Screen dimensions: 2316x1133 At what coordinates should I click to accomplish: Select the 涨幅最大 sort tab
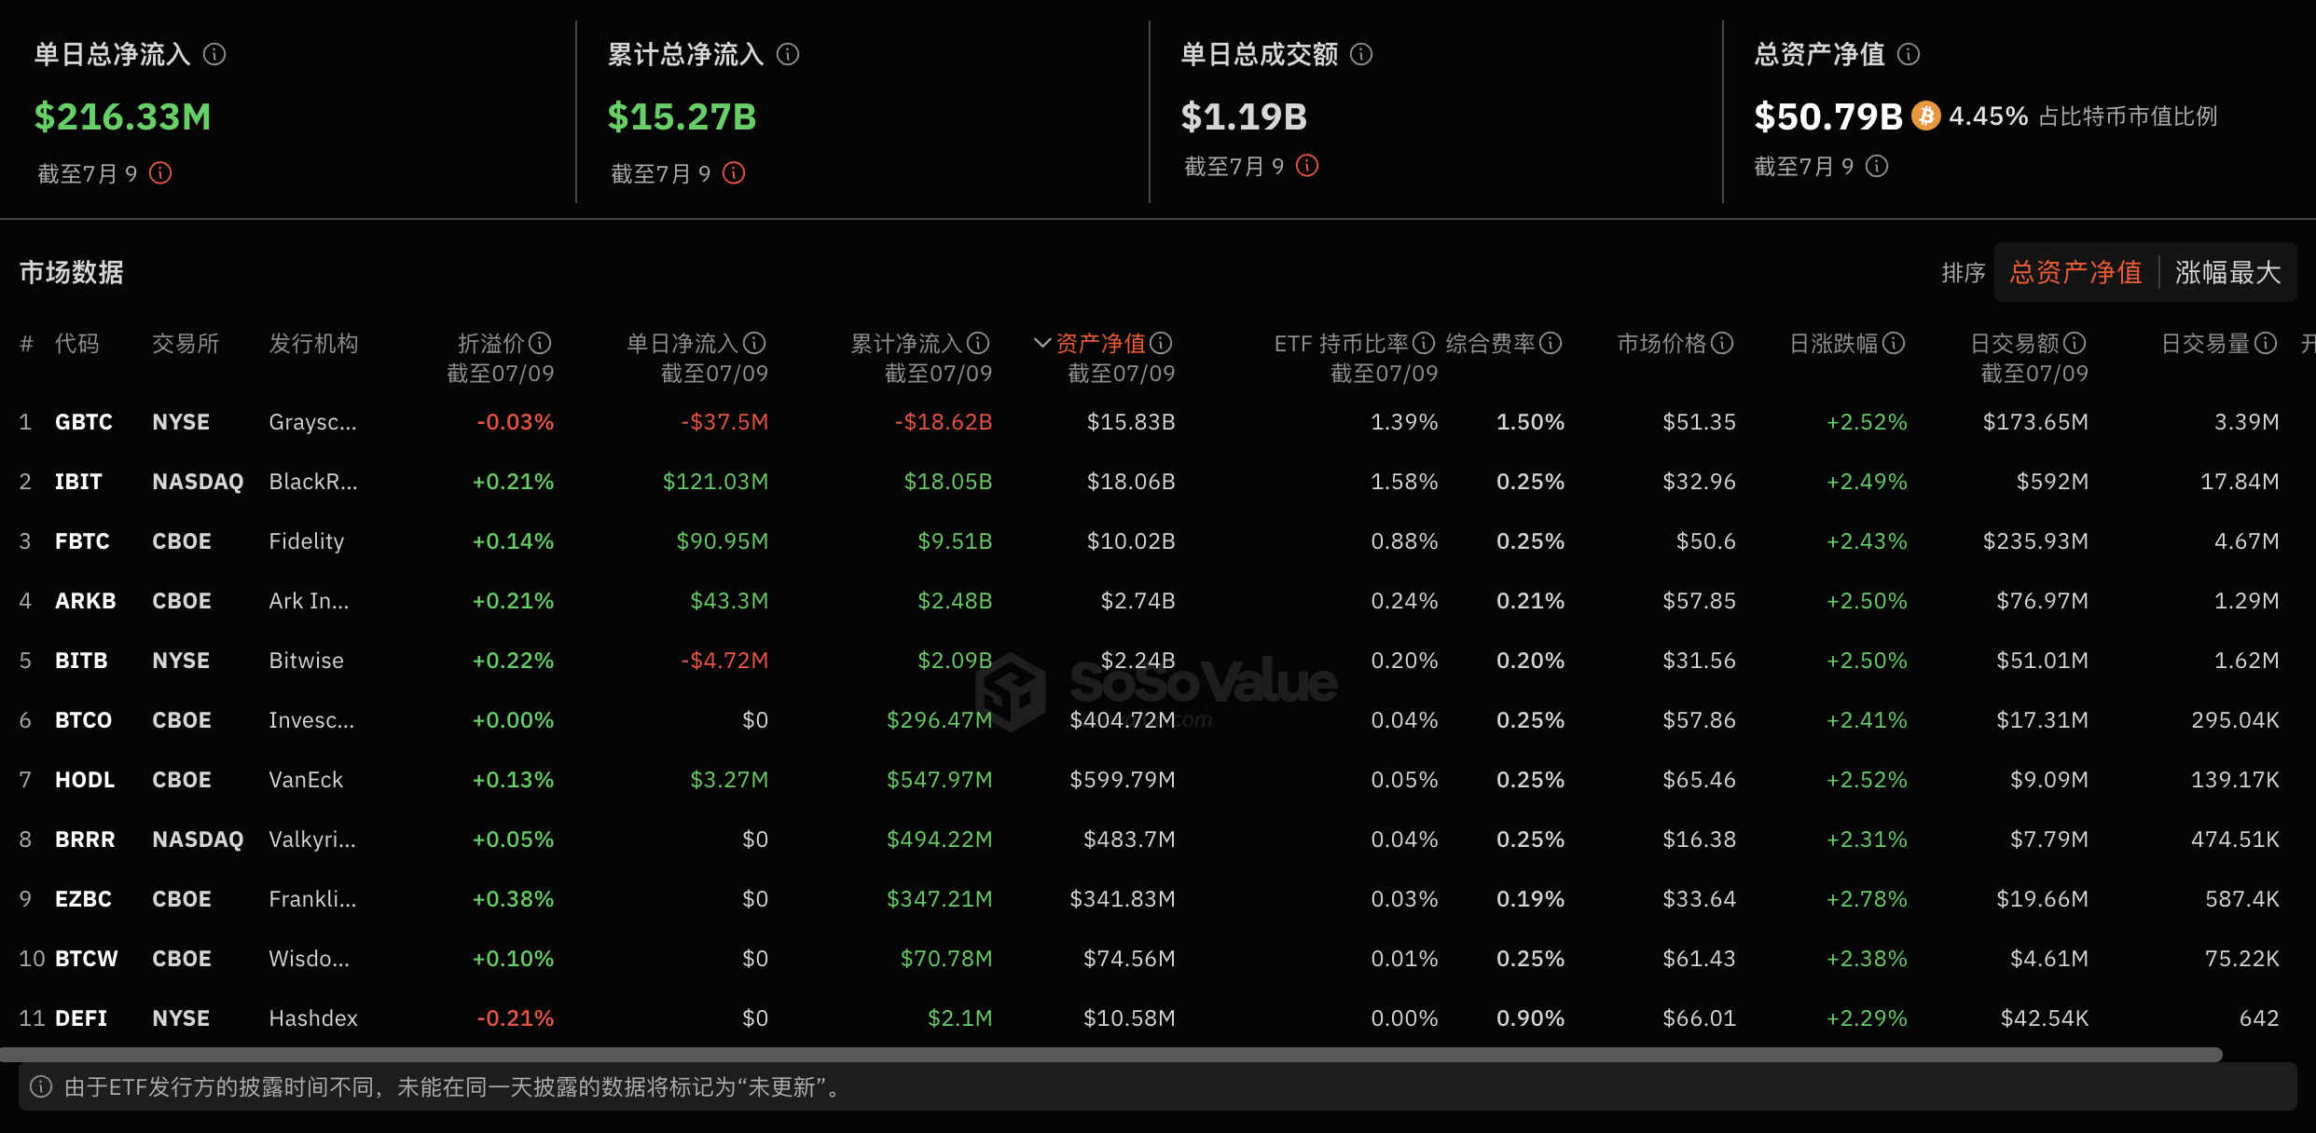[x=2227, y=272]
